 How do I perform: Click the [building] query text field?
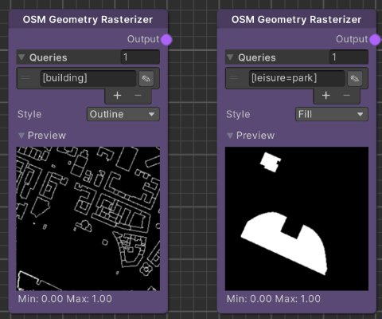[x=88, y=78]
